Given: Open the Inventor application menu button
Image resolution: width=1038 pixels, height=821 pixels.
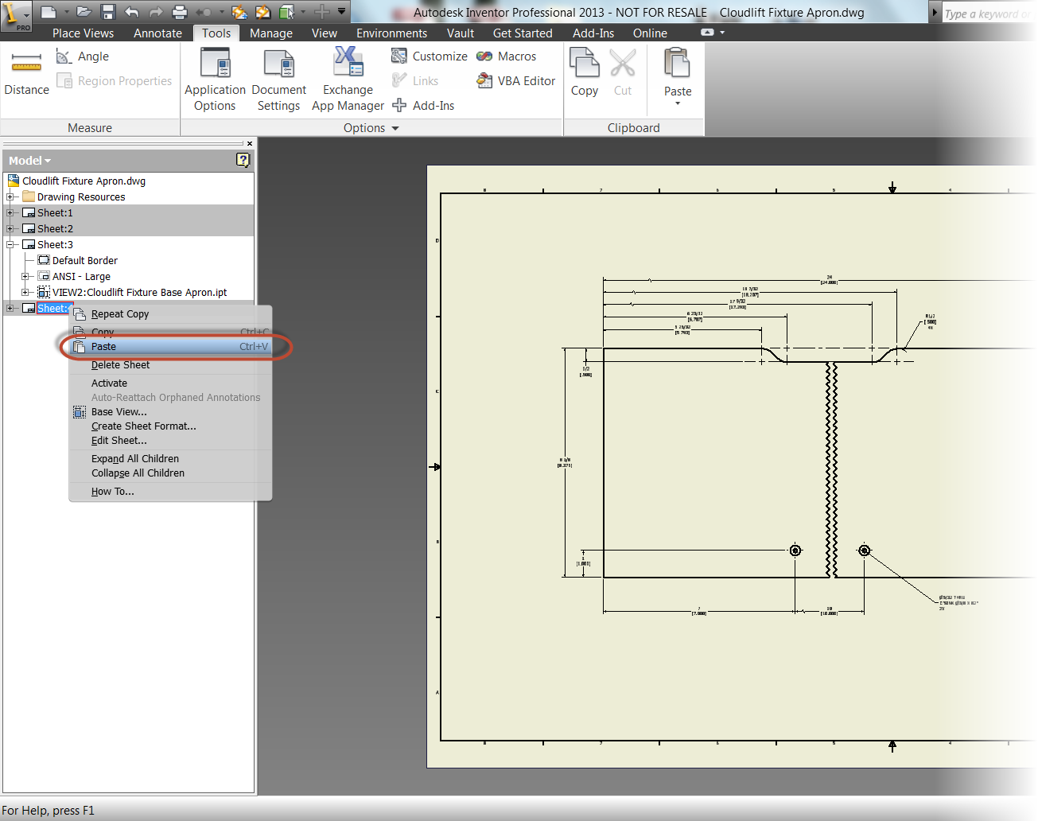Looking at the screenshot, I should [16, 16].
